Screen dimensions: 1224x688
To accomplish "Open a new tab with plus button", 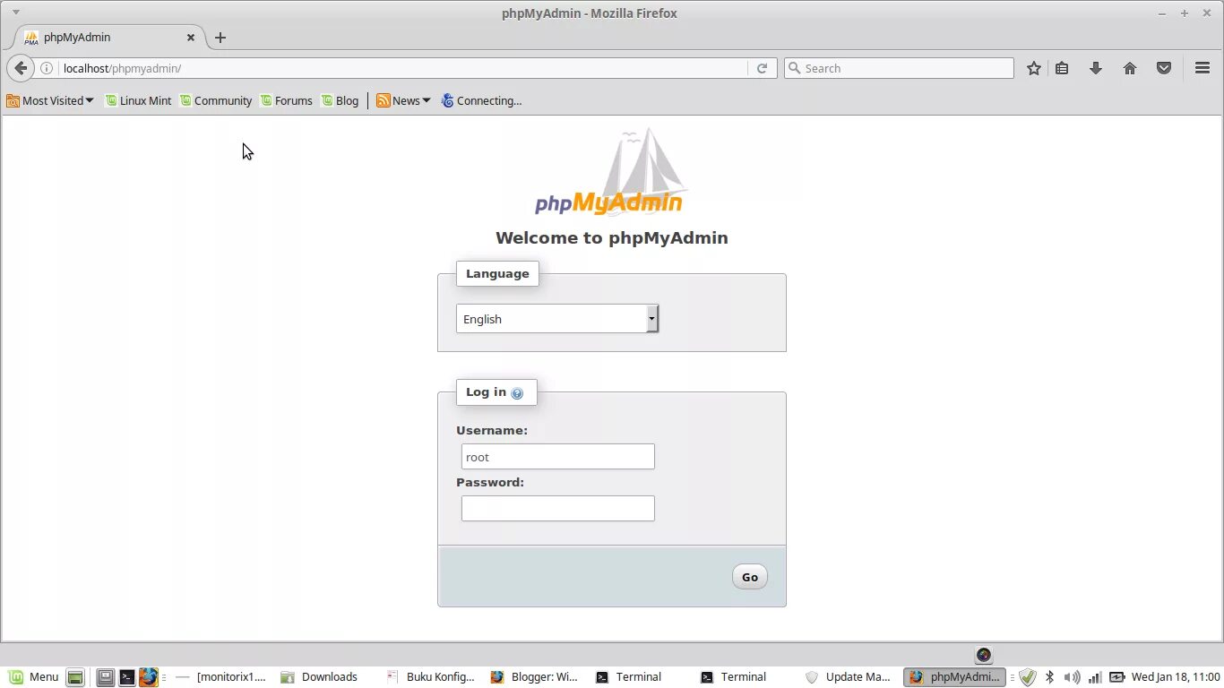I will tap(220, 38).
